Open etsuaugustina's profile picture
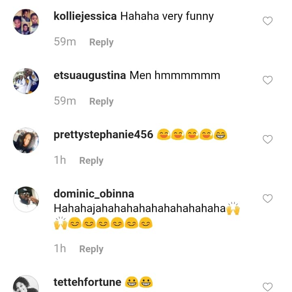This screenshot has width=292, height=292. click(26, 81)
